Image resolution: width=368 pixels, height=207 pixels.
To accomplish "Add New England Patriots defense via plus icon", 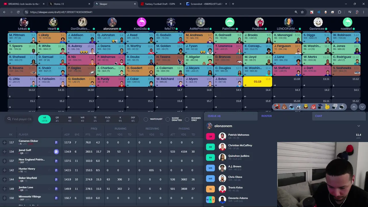I will click(x=4, y=161).
